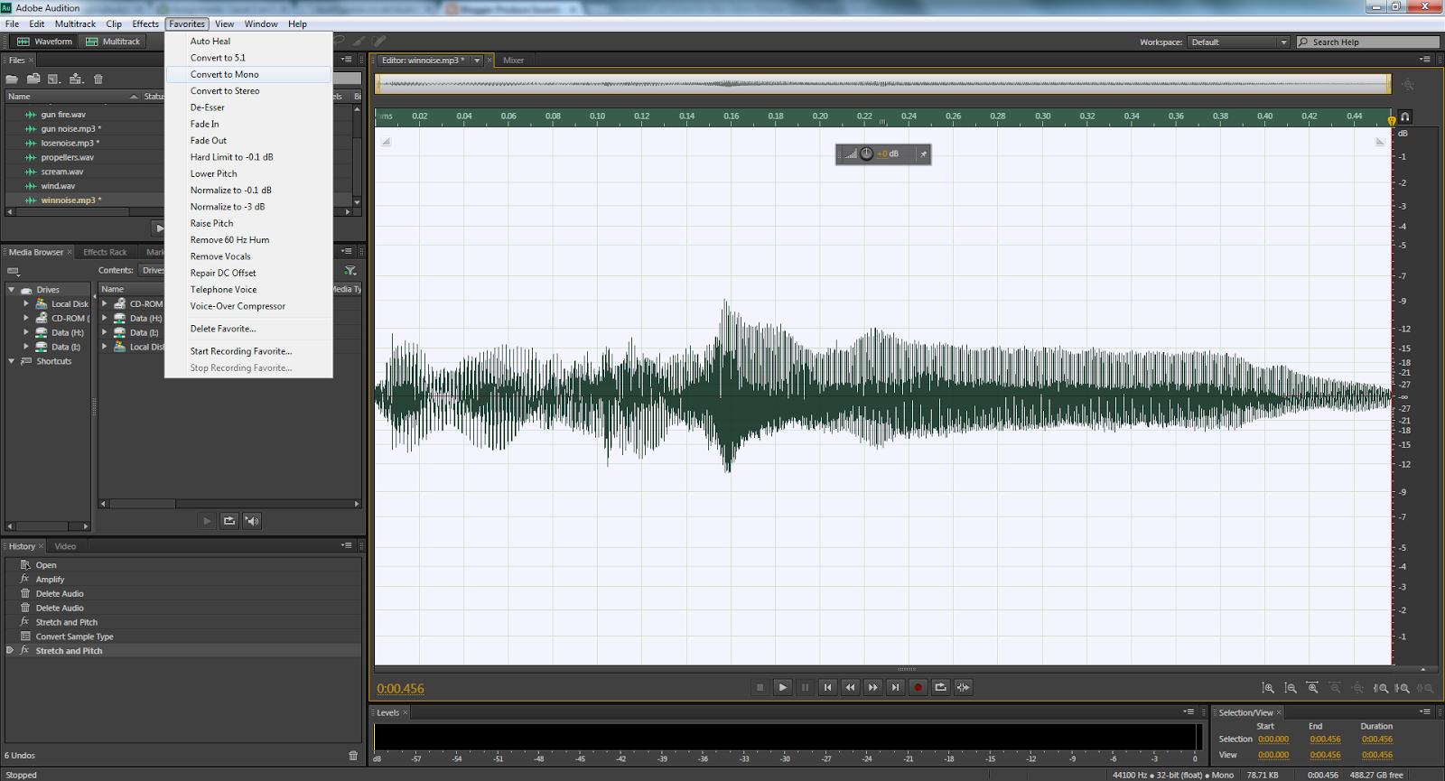Screen dimensions: 1445x781
Task: Move playhead to previous marker
Action: tap(827, 687)
